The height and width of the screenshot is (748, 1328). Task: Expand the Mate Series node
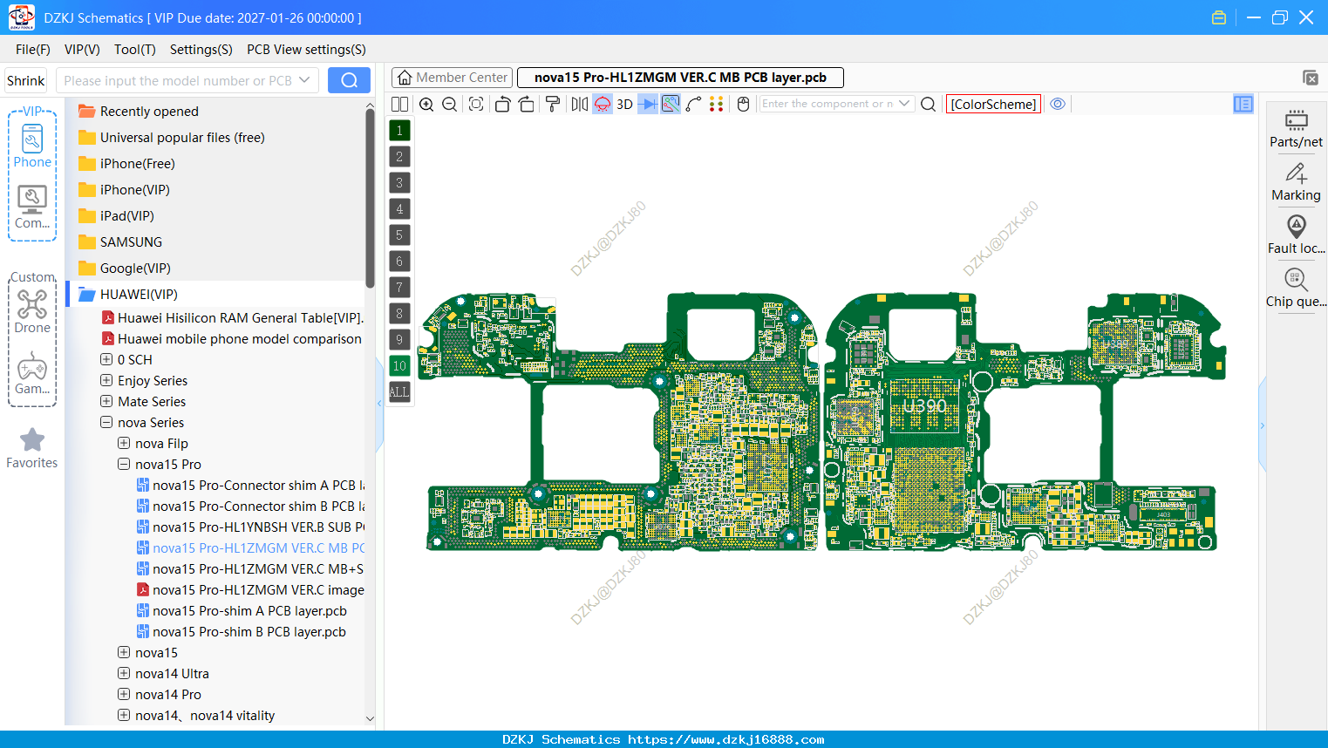(106, 401)
